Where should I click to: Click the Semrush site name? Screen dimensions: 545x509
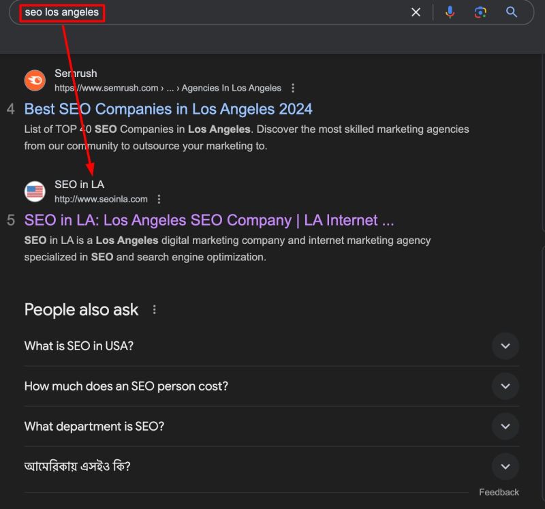[x=76, y=74]
